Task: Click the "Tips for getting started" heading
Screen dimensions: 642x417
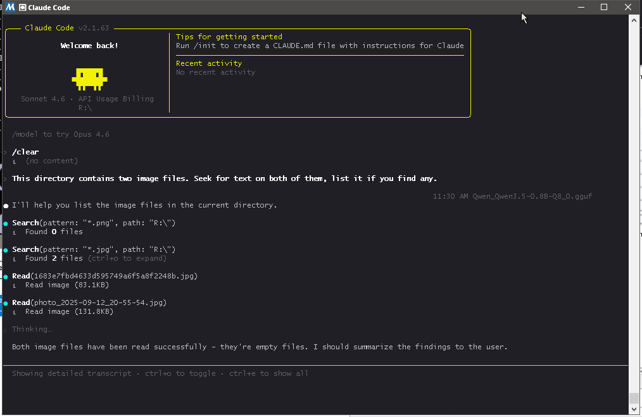Action: tap(229, 37)
